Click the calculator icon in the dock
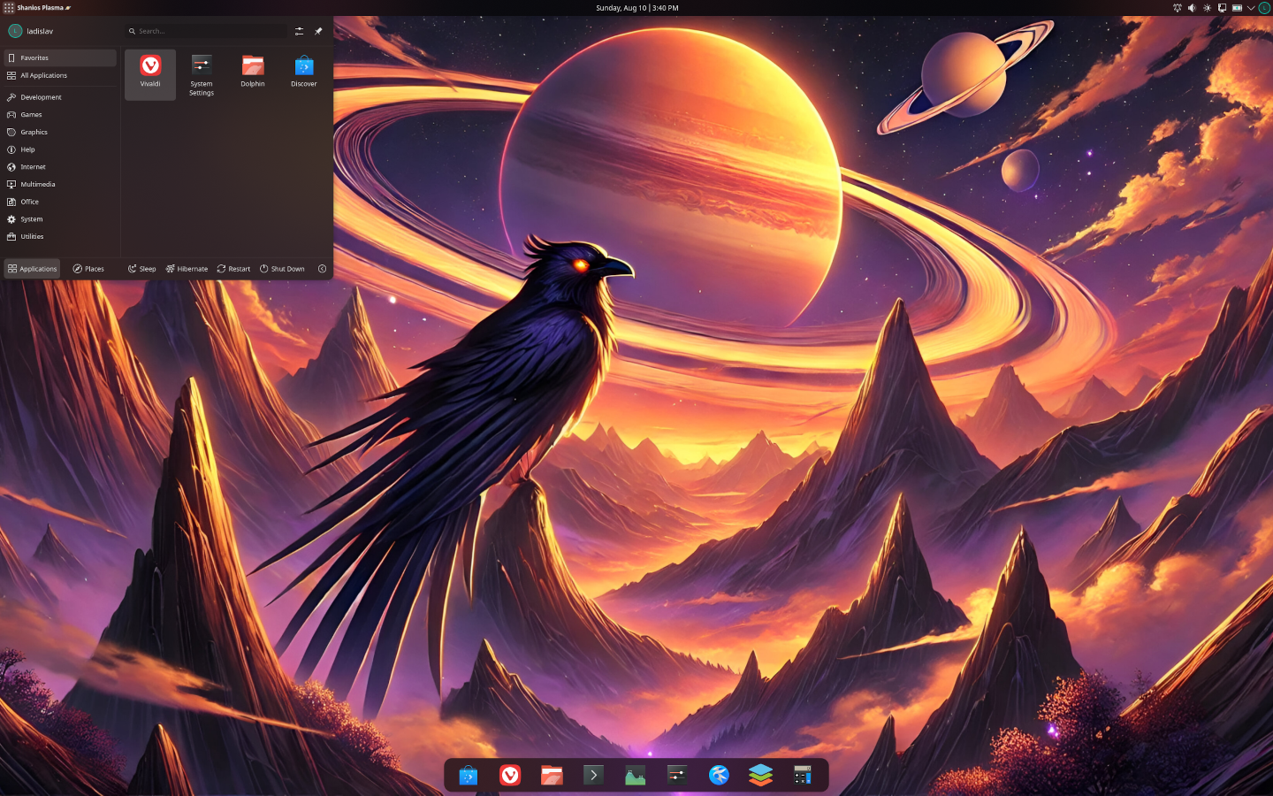 (x=803, y=776)
